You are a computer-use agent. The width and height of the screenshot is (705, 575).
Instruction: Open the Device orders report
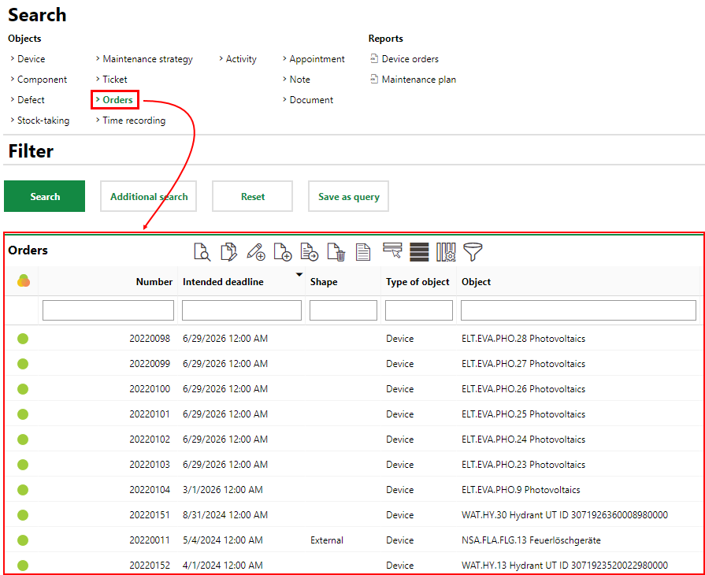(x=410, y=59)
